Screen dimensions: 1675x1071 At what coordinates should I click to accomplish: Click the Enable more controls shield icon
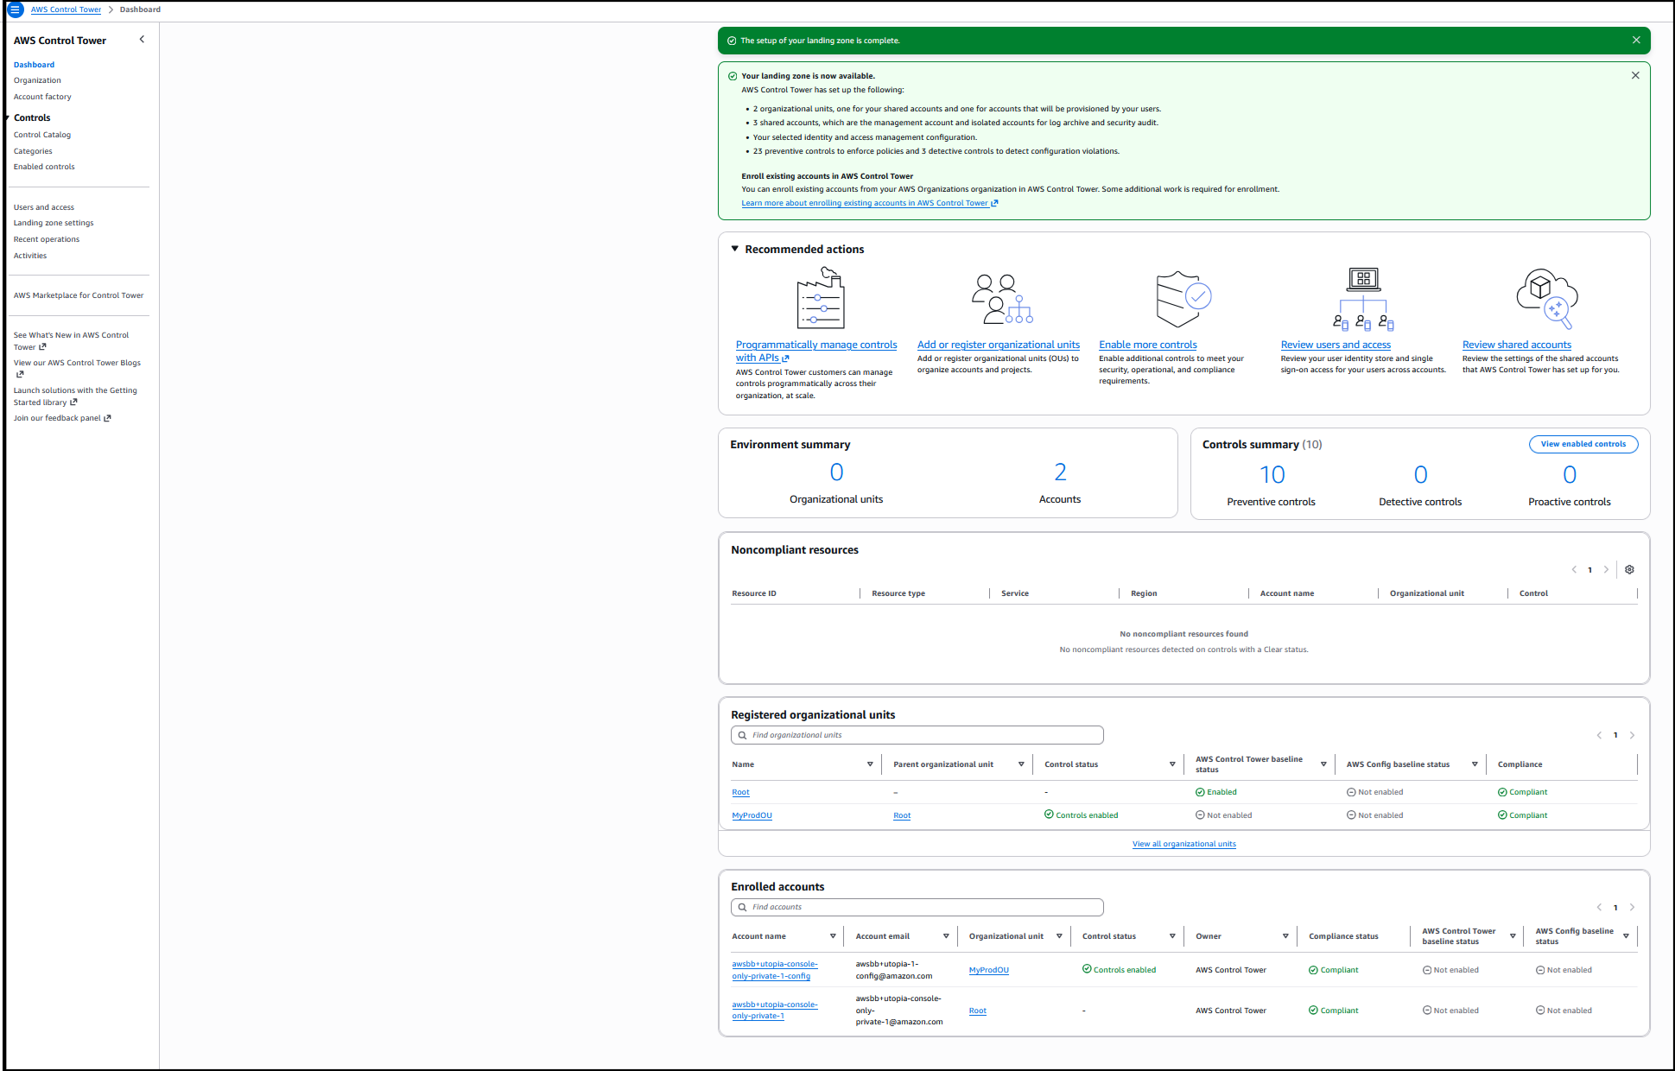1182,299
